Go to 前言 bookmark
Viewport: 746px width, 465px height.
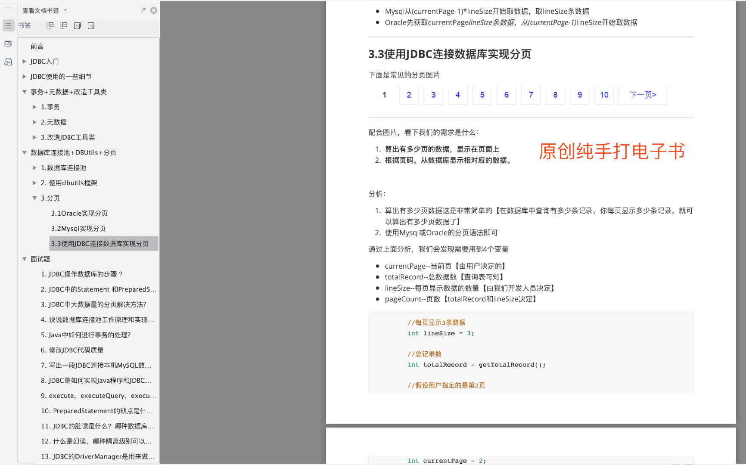click(x=37, y=46)
